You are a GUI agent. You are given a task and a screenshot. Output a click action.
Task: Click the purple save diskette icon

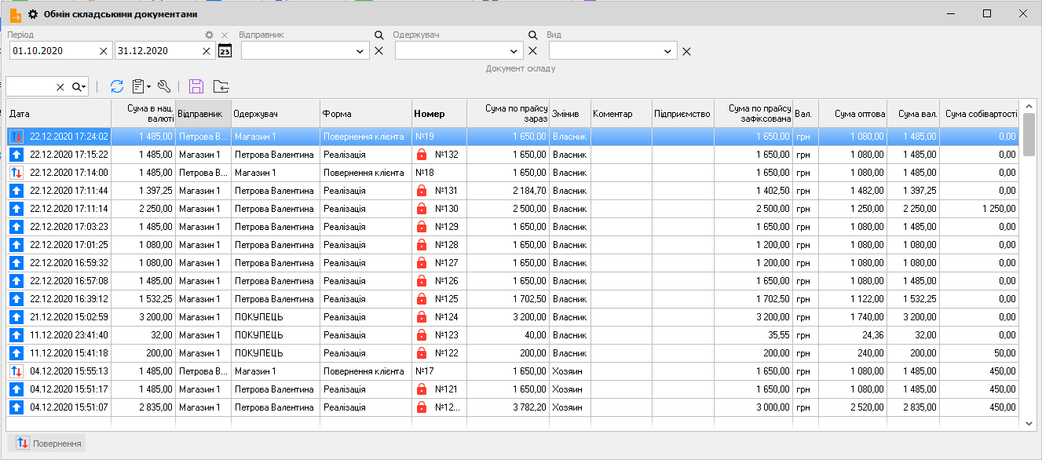coord(196,86)
